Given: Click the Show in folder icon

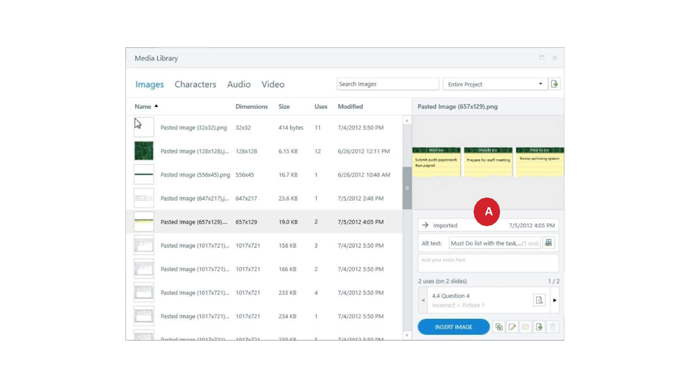Looking at the screenshot, I should (x=526, y=327).
